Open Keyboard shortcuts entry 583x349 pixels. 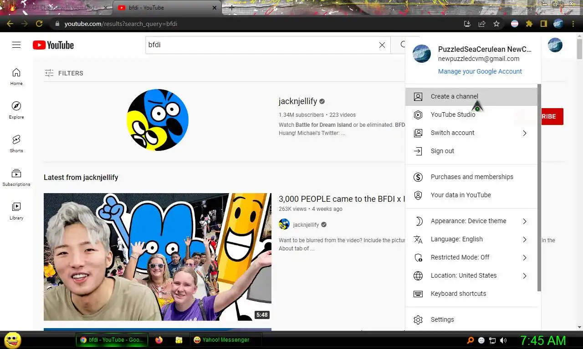click(471, 294)
